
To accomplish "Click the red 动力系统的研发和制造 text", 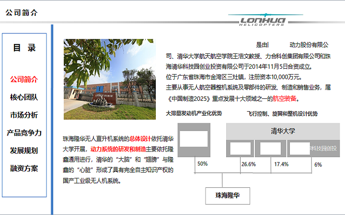I will click(118, 149).
